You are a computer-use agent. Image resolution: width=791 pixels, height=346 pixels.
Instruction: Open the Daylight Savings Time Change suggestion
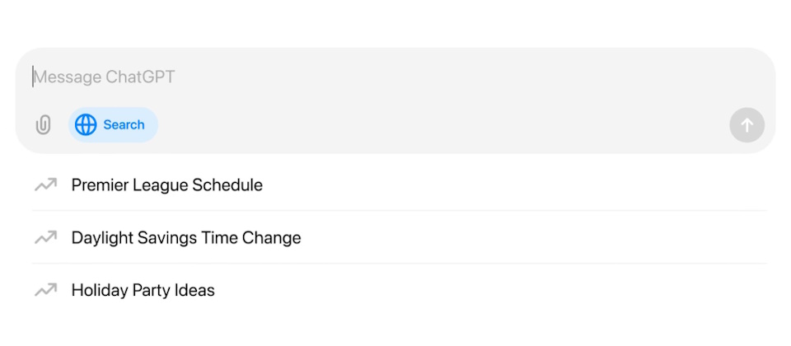(186, 238)
